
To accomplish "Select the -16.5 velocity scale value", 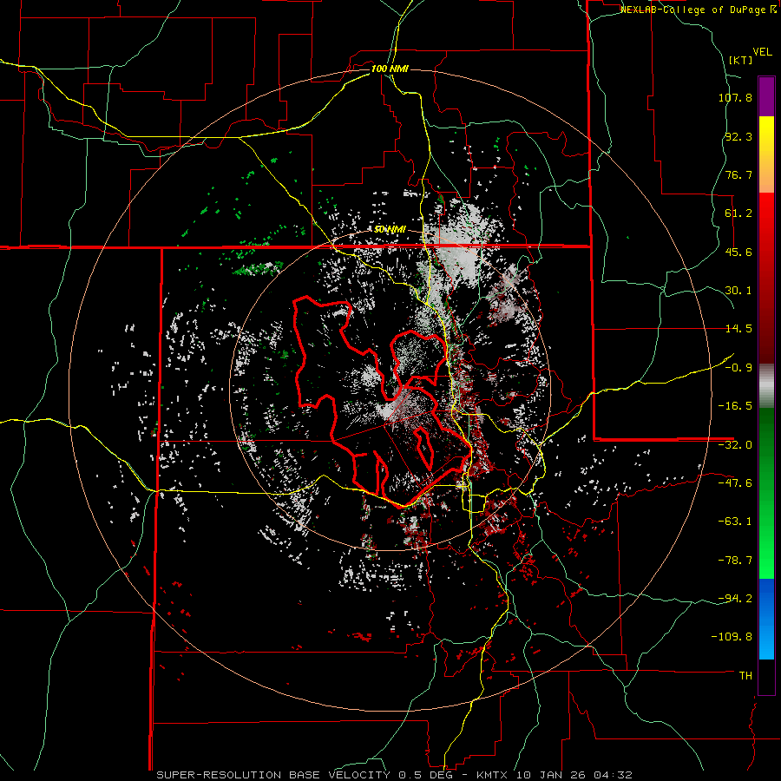I will pos(735,406).
